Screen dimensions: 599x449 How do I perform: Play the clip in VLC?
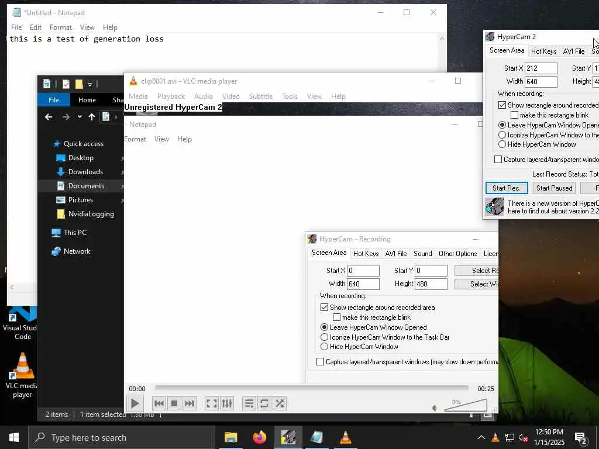(x=135, y=403)
